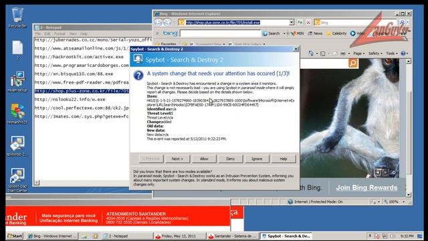Screen dimensions: 428x241
Task: Open Celebrity from the Bing toolbar
Action: tap(336, 33)
